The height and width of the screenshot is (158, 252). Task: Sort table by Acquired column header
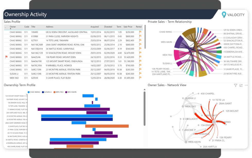pyautogui.click(x=94, y=27)
